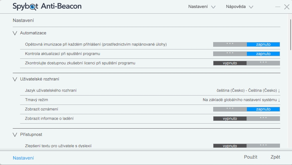
Task: Open the Nastavení menu in header
Action: (202, 7)
